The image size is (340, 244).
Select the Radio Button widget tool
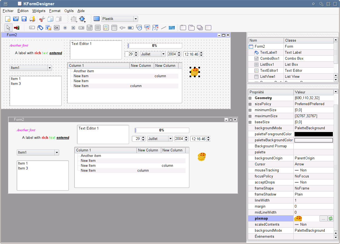(65, 28)
